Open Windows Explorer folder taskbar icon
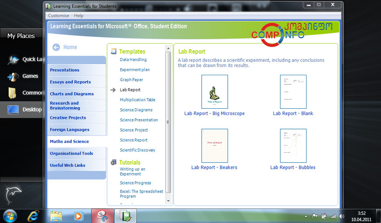Viewport: 381px width, 223px height. [x=56, y=216]
